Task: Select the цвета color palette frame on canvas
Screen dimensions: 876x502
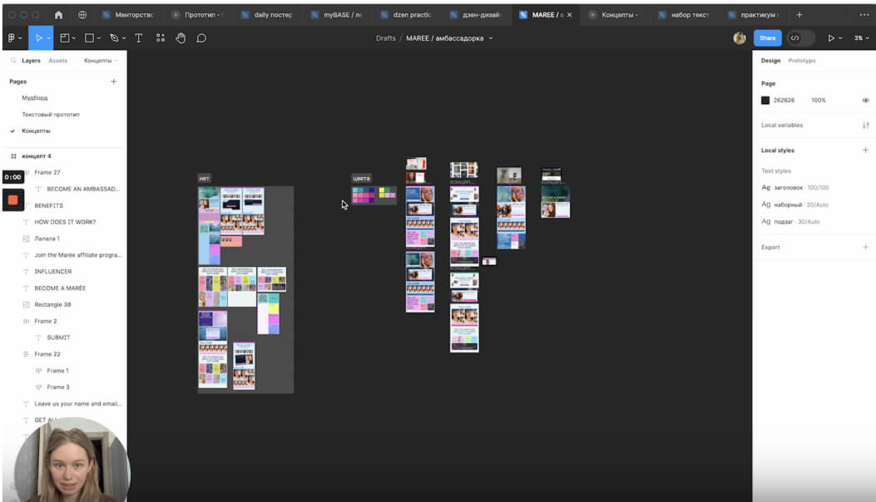Action: (374, 195)
